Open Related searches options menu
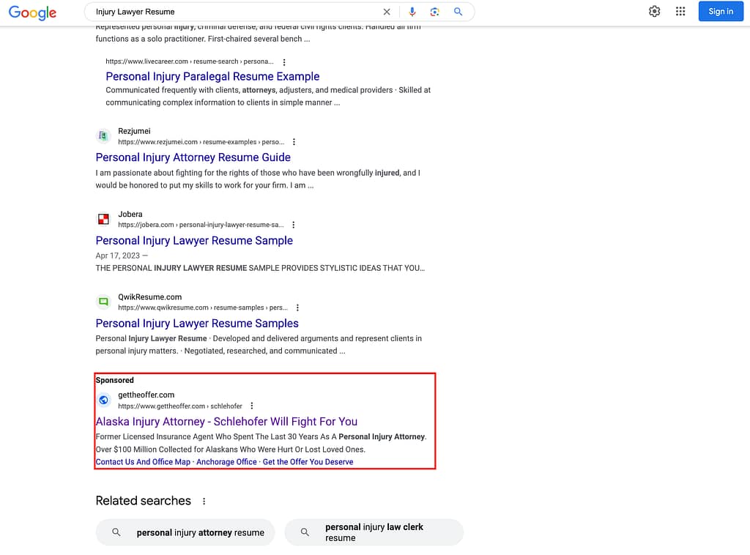Screen dimensions: 750x555 tap(204, 501)
